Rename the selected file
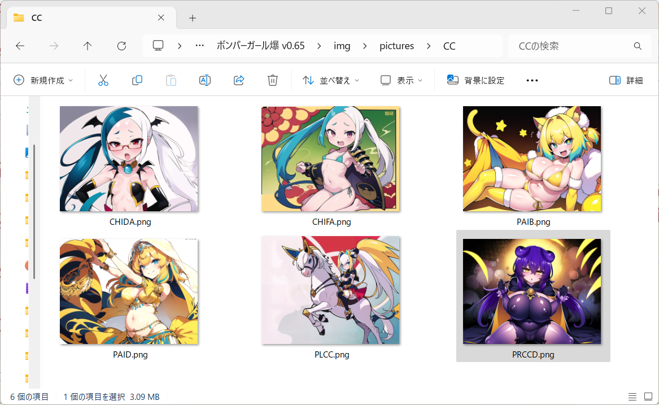The width and height of the screenshot is (659, 405). point(204,80)
